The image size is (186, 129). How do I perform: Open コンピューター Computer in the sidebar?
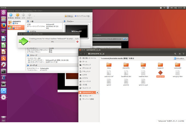[89, 96]
